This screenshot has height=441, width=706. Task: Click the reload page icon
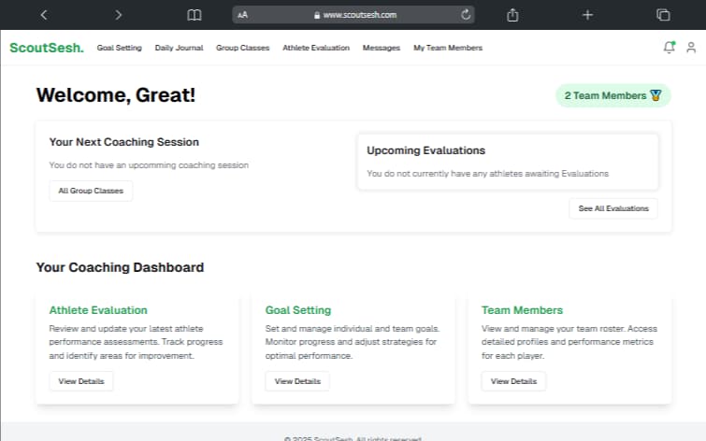point(466,15)
